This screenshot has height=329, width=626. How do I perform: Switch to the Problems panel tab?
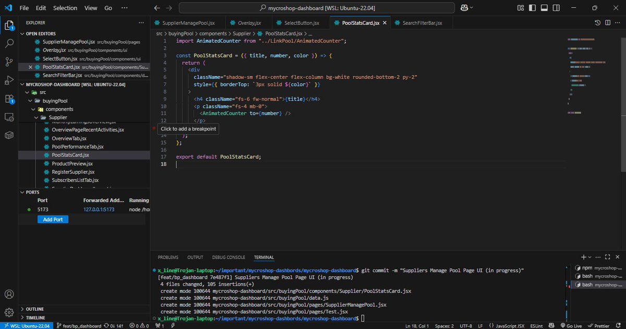[168, 257]
